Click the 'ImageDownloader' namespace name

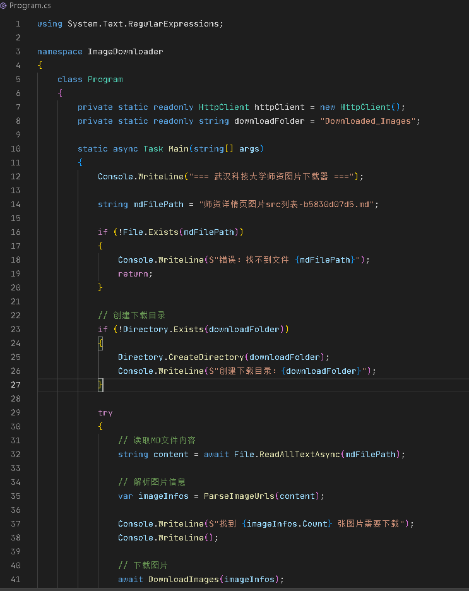tap(126, 52)
